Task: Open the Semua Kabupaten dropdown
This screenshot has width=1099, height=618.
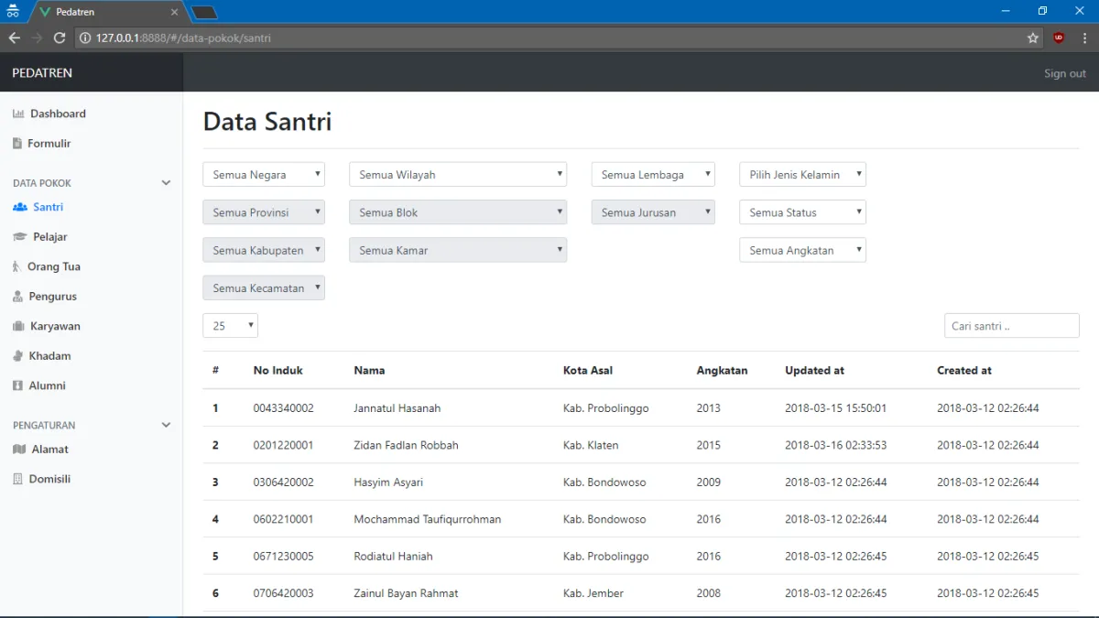Action: click(264, 250)
